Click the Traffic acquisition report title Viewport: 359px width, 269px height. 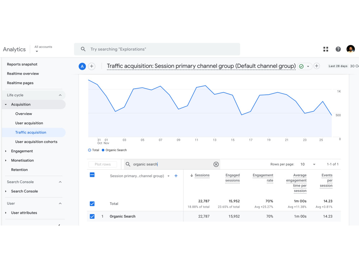pos(201,66)
